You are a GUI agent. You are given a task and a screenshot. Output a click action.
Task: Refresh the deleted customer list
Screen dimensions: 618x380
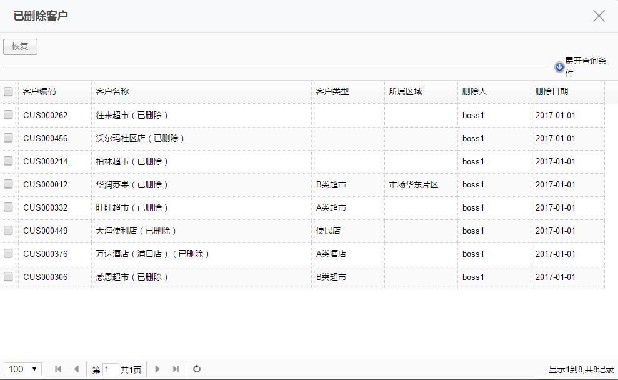[x=197, y=369]
